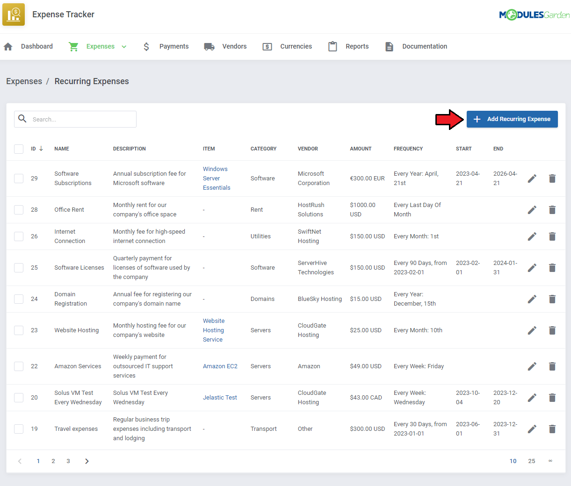Open the Jelastic Test item link
This screenshot has height=486, width=571.
[220, 398]
